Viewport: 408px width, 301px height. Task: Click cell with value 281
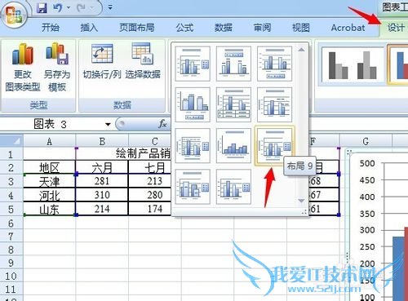pos(102,181)
